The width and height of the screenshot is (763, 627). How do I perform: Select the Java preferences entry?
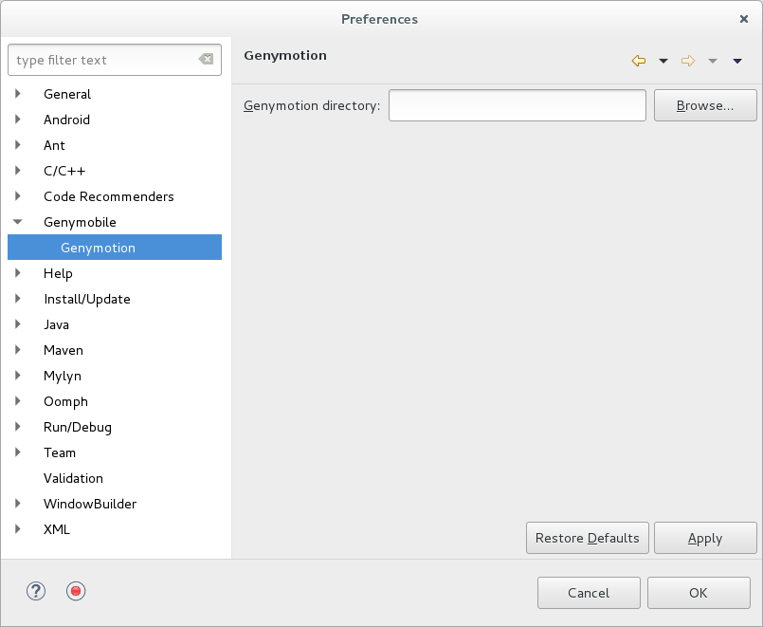pyautogui.click(x=56, y=324)
